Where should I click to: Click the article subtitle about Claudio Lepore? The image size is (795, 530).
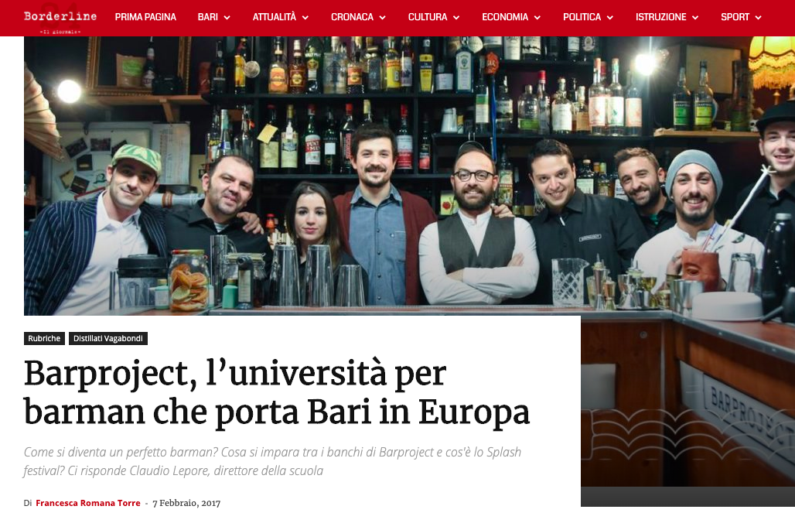point(272,462)
